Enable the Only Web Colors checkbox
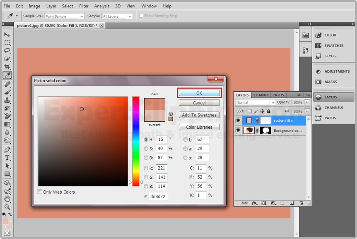 (x=40, y=192)
